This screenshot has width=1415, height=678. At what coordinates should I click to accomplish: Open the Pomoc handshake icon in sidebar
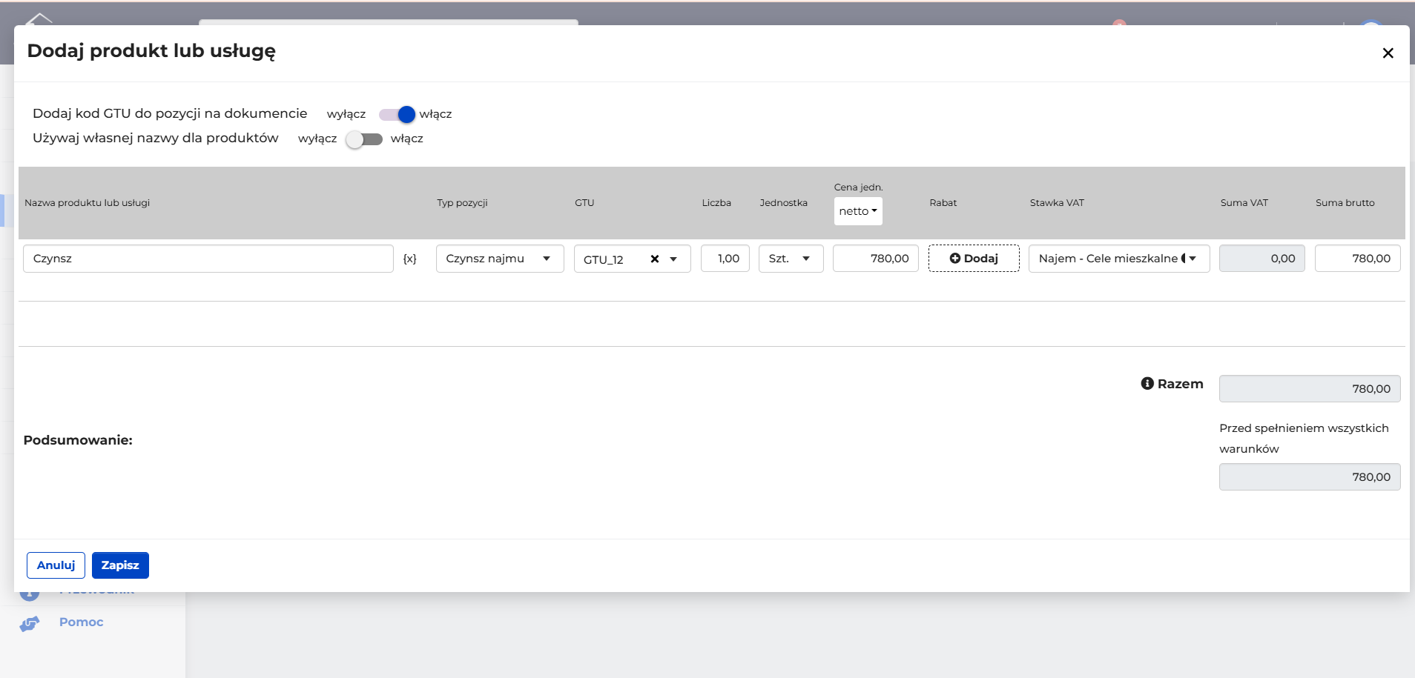coord(30,623)
